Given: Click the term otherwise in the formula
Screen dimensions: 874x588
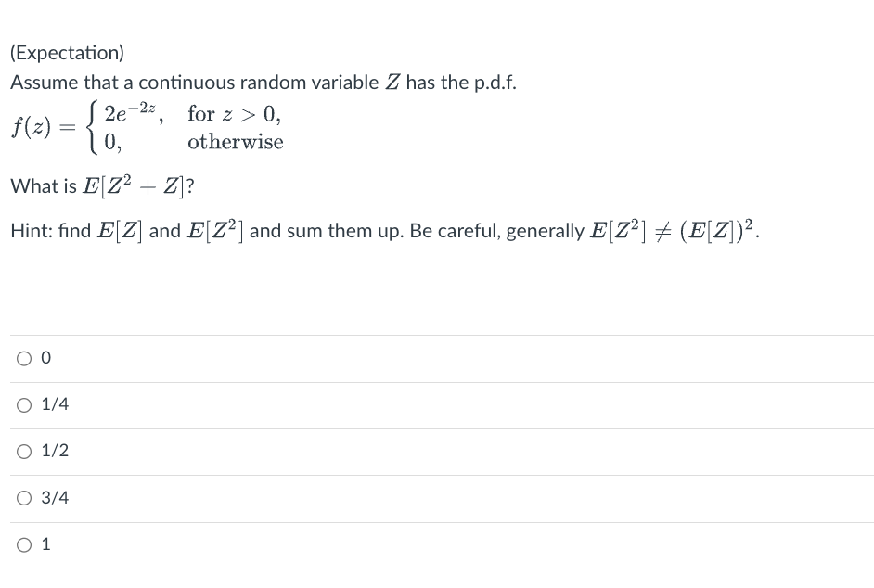Looking at the screenshot, I should (x=235, y=142).
